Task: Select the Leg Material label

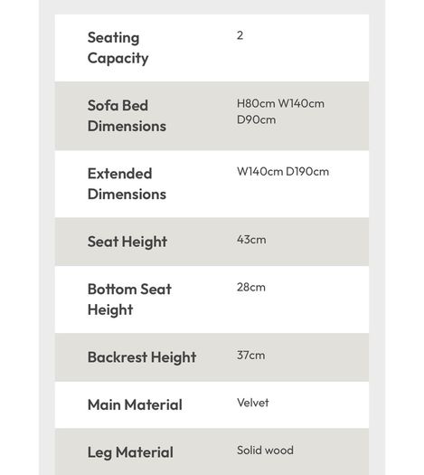Action: click(130, 452)
